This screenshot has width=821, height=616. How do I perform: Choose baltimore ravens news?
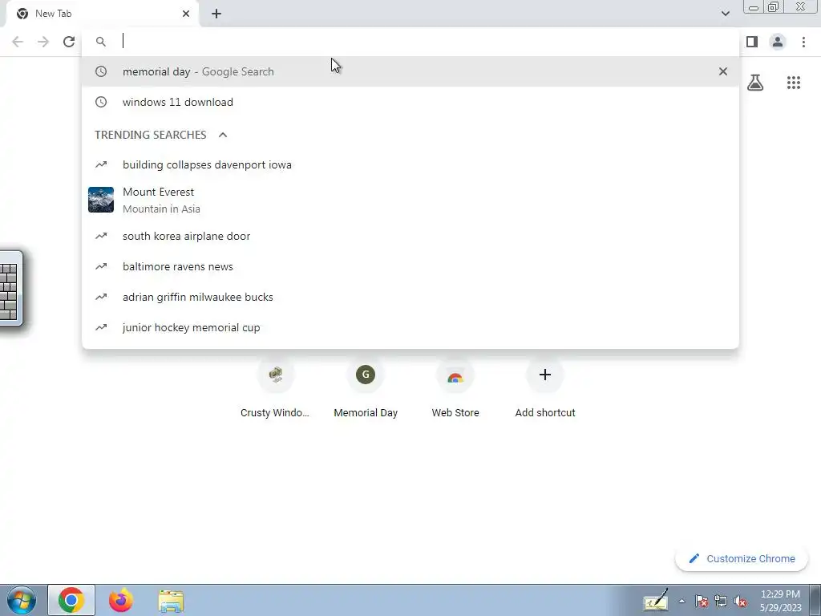410,266
